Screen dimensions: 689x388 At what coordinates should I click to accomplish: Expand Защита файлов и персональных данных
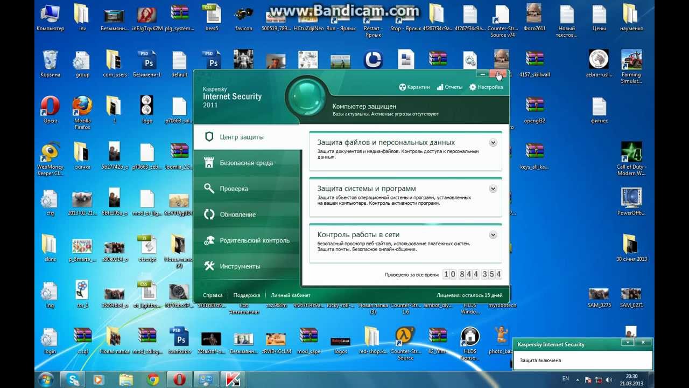click(x=493, y=143)
